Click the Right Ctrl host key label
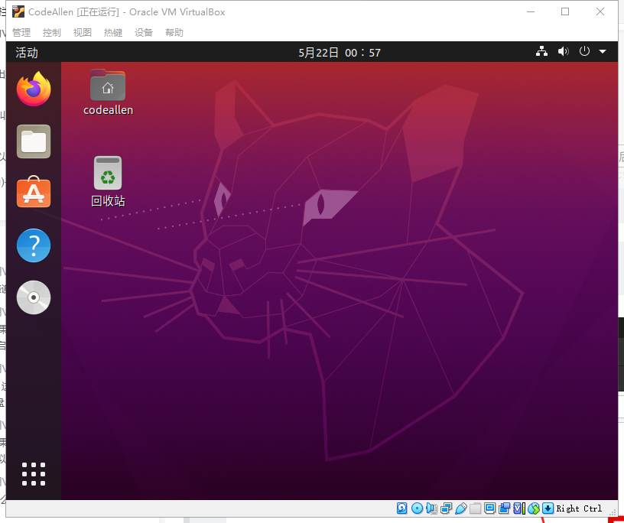This screenshot has height=523, width=624. click(x=579, y=508)
